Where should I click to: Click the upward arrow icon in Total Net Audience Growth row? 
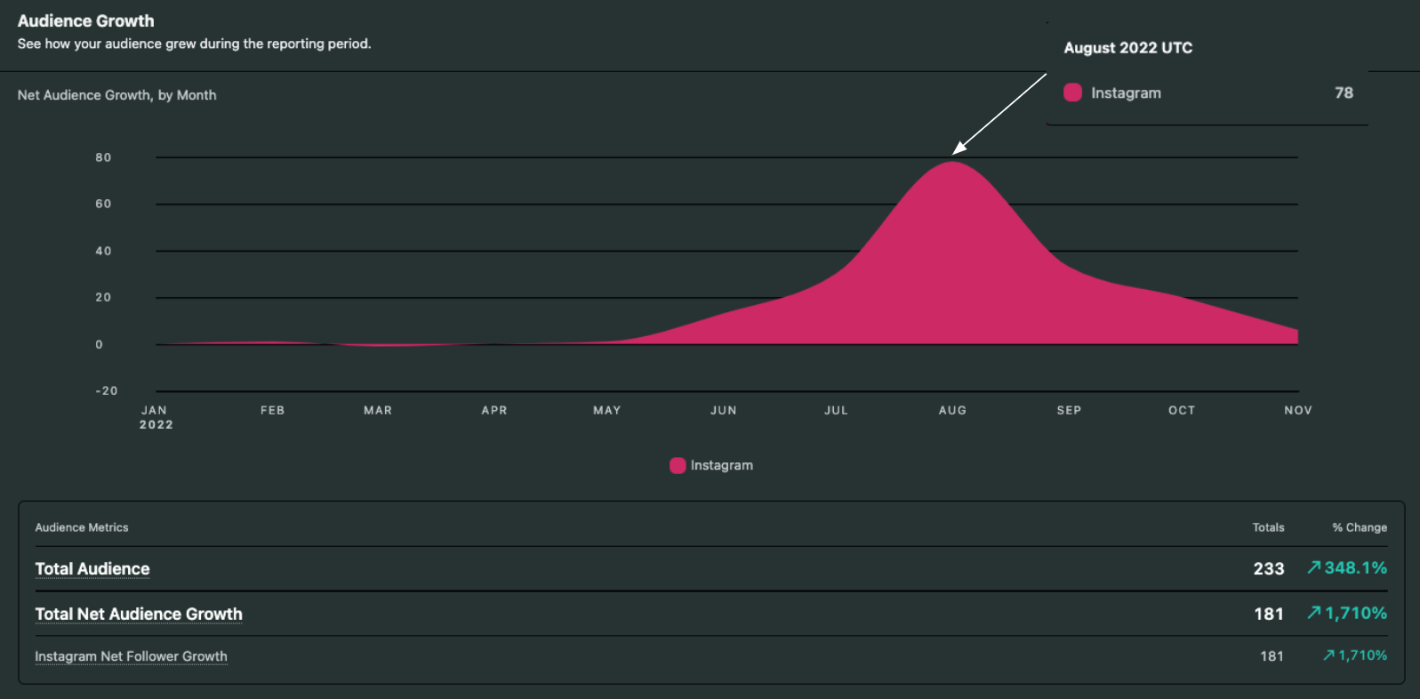click(1313, 613)
